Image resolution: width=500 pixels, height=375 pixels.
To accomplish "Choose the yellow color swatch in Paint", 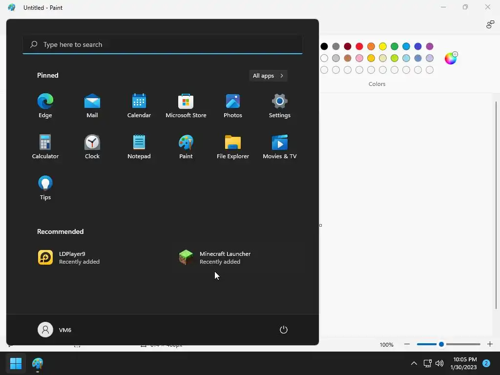I will pos(383,46).
